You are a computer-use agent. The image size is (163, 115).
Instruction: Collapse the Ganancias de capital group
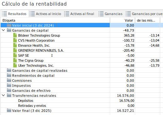tap(3, 30)
